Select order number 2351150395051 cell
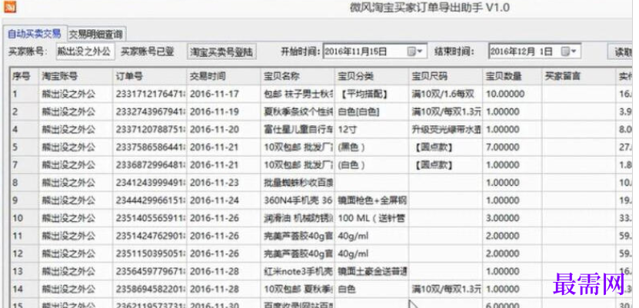The image size is (639, 308). [149, 254]
